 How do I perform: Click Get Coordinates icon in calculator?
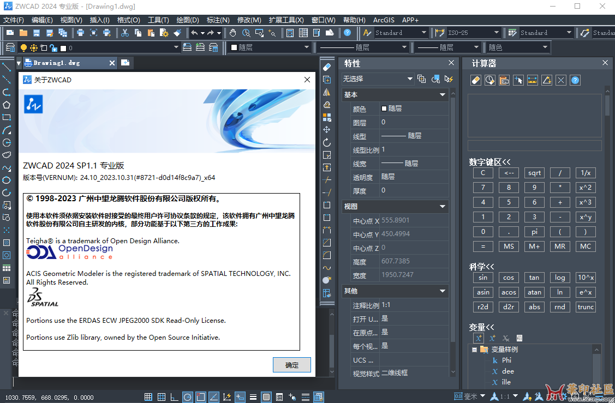[x=518, y=80]
